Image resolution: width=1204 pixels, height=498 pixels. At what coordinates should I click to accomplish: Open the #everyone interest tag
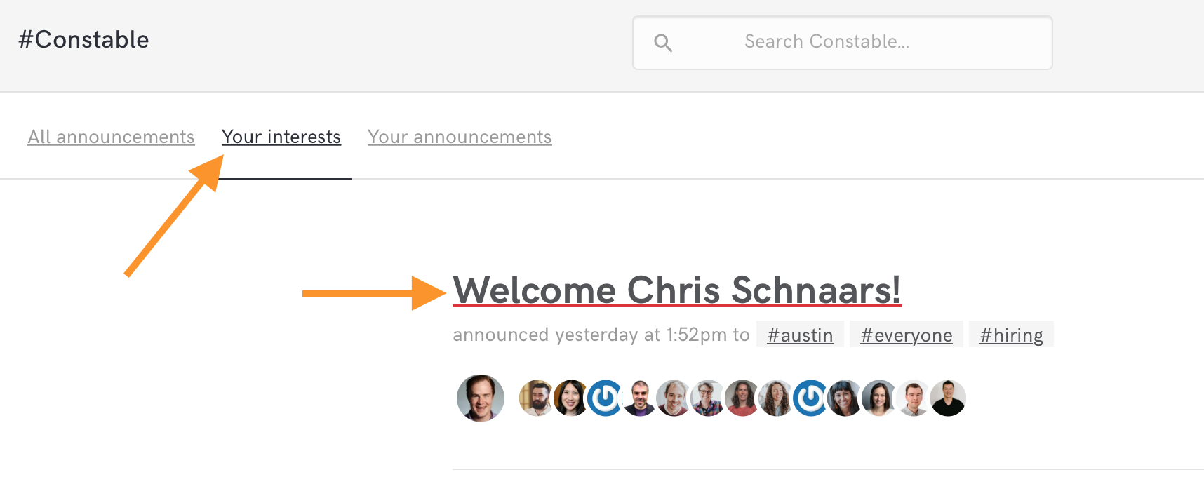coord(906,335)
